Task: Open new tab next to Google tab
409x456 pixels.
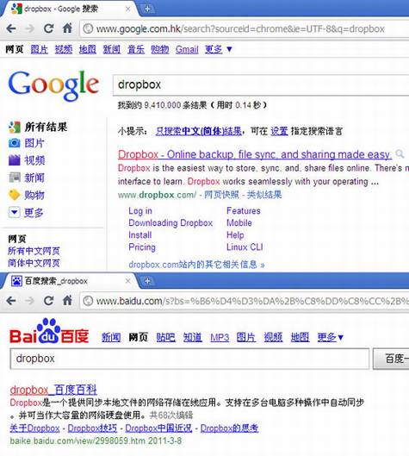Action: click(147, 9)
